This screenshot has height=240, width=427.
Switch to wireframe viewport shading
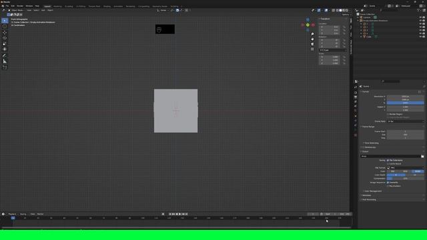pyautogui.click(x=337, y=11)
